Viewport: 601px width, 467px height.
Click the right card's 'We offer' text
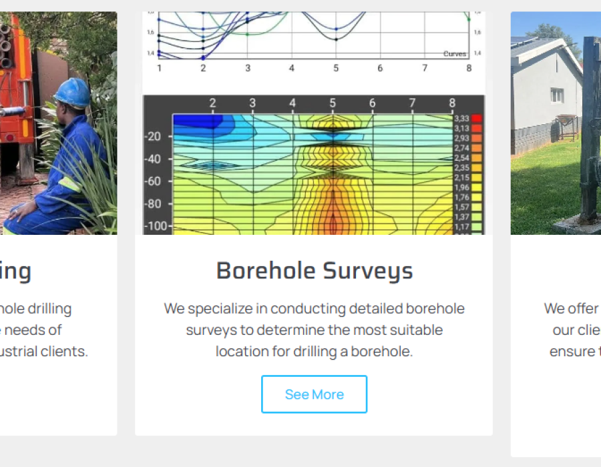(x=572, y=309)
